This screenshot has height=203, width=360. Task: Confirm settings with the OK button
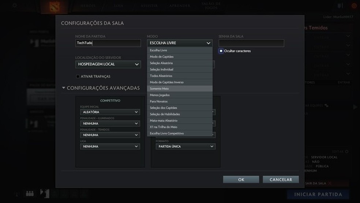point(241,180)
